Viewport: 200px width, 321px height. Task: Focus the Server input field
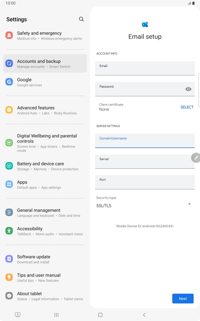(145, 161)
